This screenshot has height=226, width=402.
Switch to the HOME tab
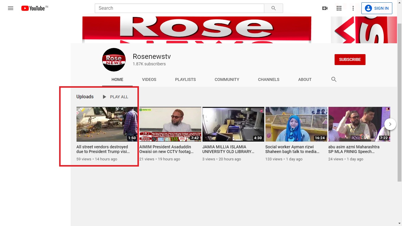pos(117,79)
